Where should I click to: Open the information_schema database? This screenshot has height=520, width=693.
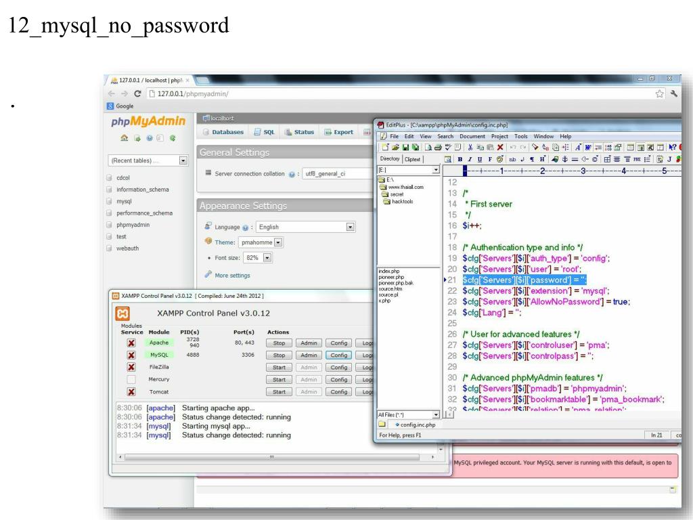point(143,190)
